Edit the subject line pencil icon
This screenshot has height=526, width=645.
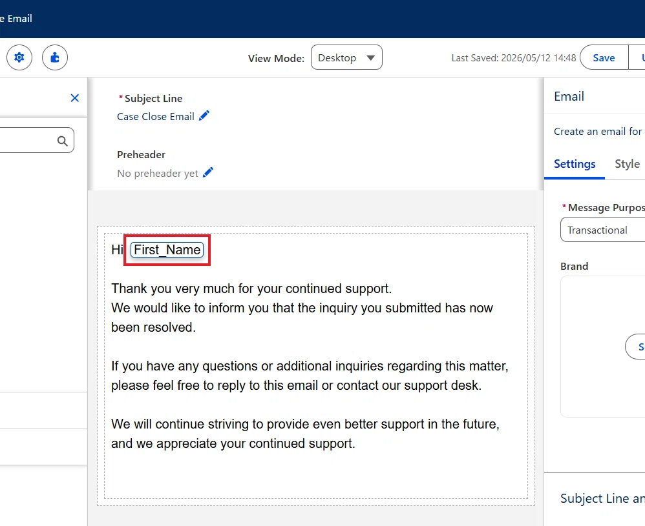click(204, 116)
